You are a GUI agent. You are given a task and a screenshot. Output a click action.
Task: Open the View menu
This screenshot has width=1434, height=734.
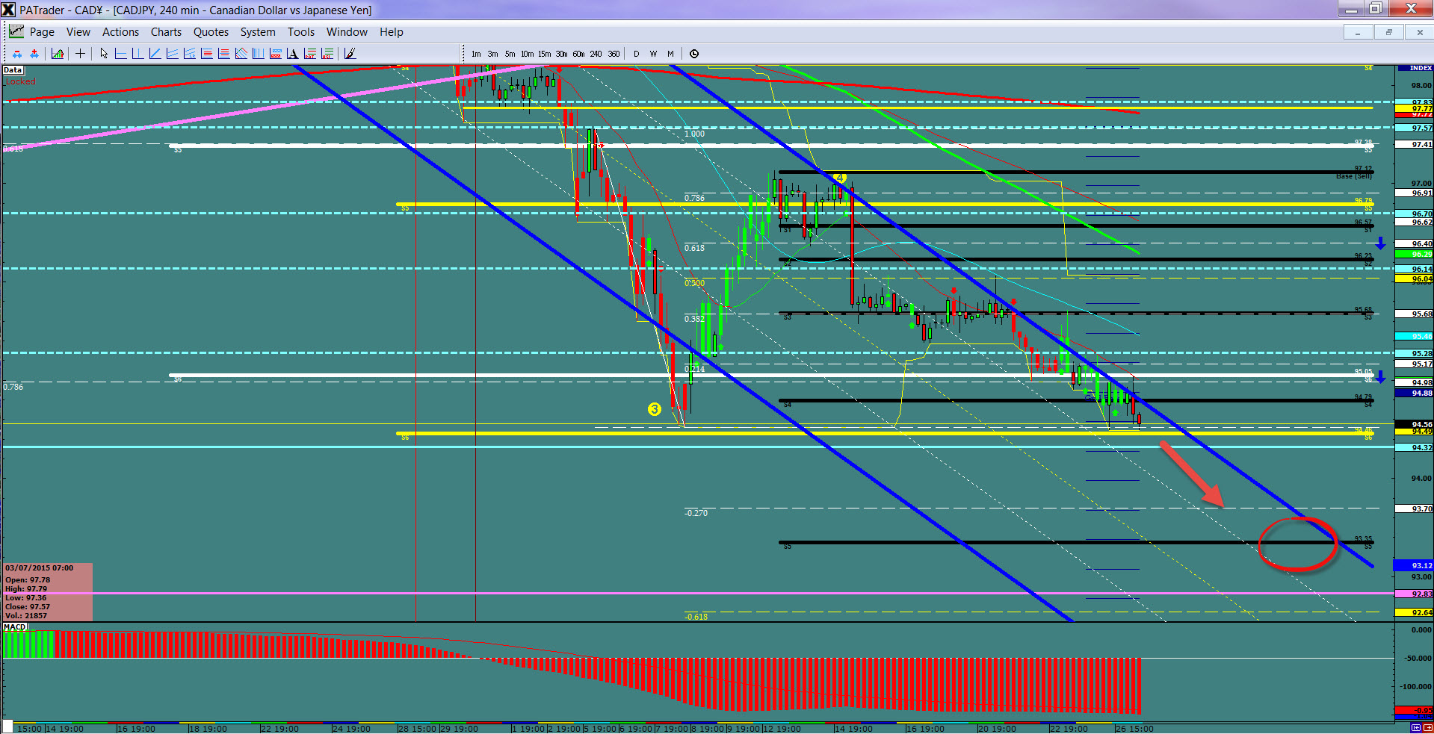78,32
